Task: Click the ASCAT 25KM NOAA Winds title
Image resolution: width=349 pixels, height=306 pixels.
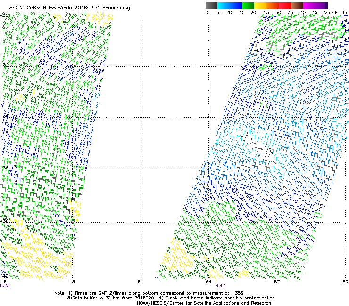Action: pos(69,8)
